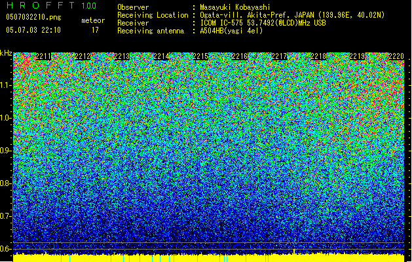Click the meteor label
Screen dimensions: 412x262
pyautogui.click(x=93, y=20)
